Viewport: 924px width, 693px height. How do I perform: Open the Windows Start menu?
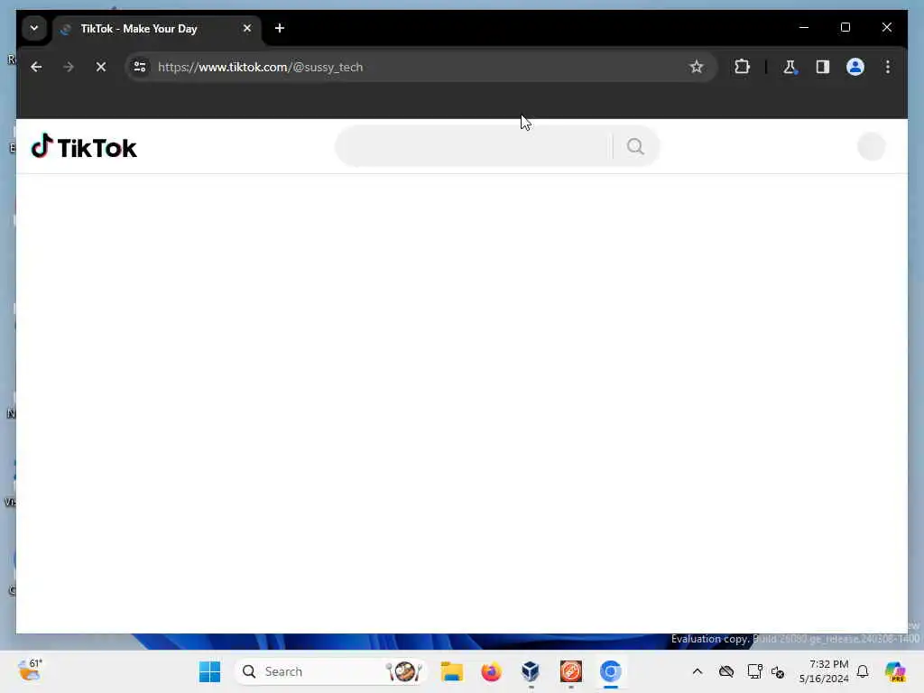(209, 671)
